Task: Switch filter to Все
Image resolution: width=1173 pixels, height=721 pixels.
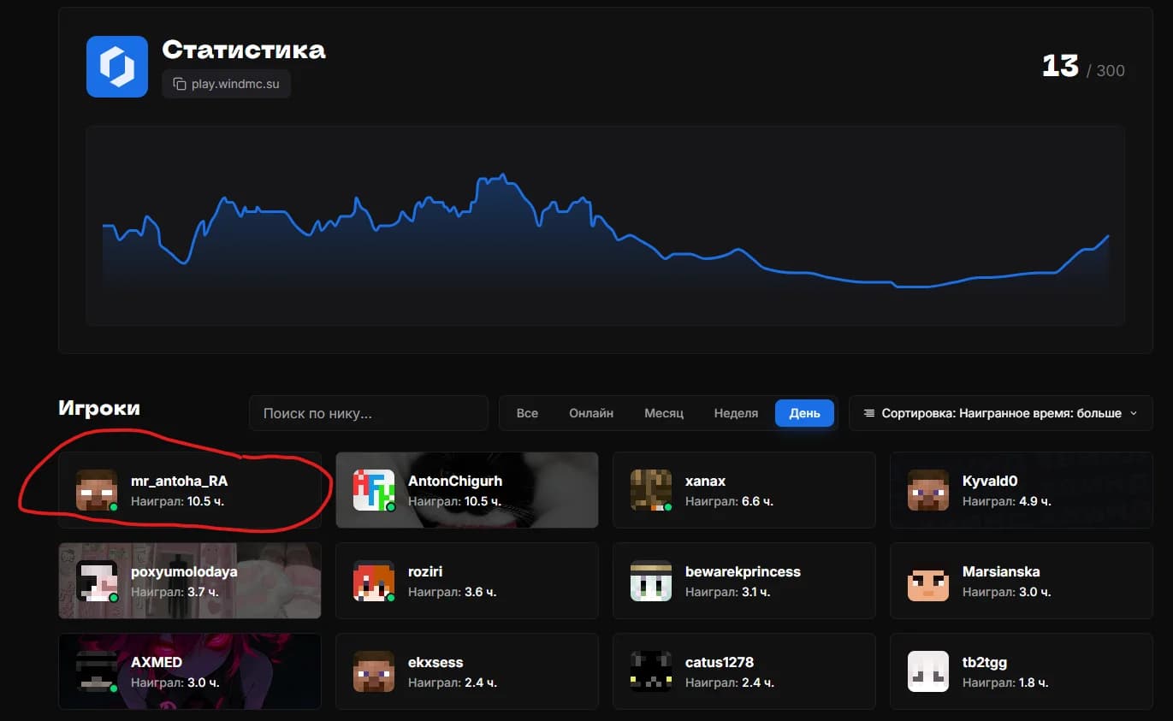Action: [527, 413]
